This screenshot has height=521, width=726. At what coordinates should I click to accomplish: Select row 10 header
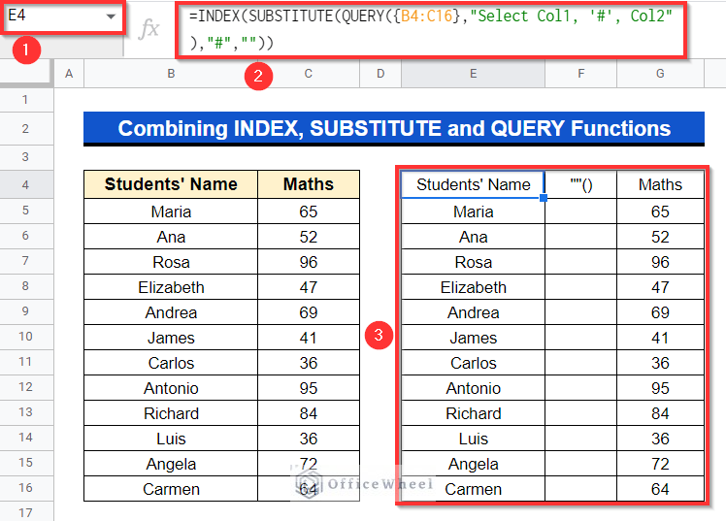(25, 337)
